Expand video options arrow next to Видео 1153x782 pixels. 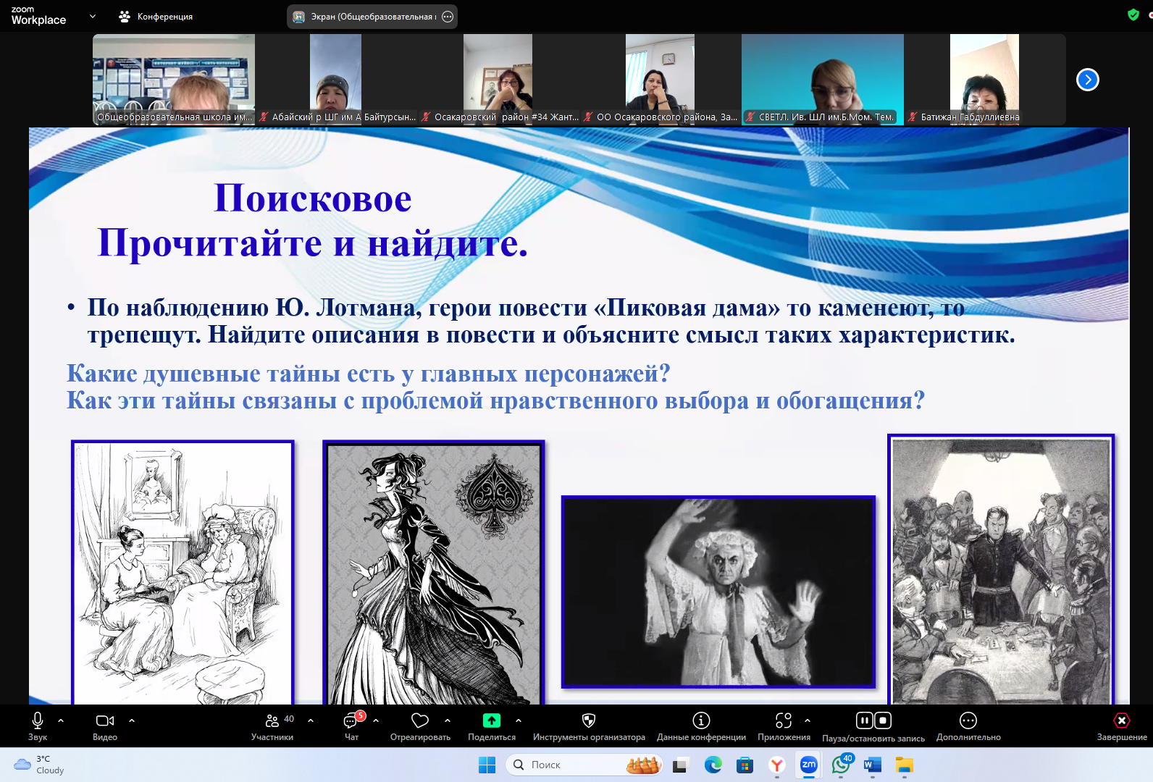pos(132,720)
